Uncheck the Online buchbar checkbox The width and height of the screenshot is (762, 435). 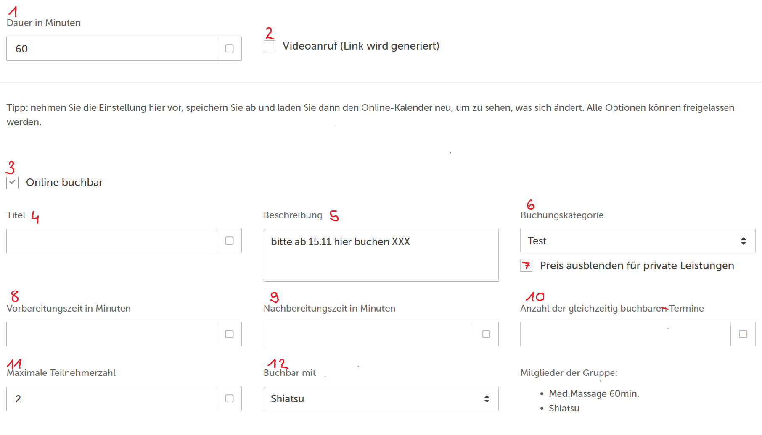pyautogui.click(x=13, y=183)
